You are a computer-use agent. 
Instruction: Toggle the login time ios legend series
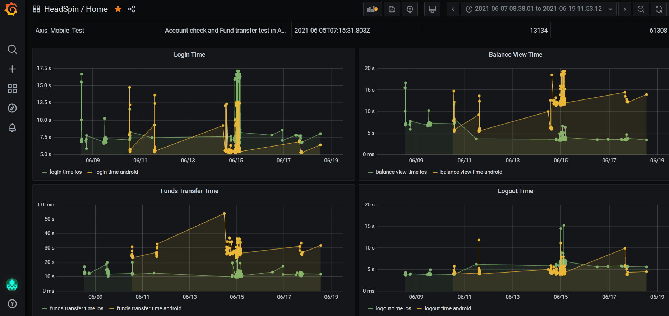[66, 172]
